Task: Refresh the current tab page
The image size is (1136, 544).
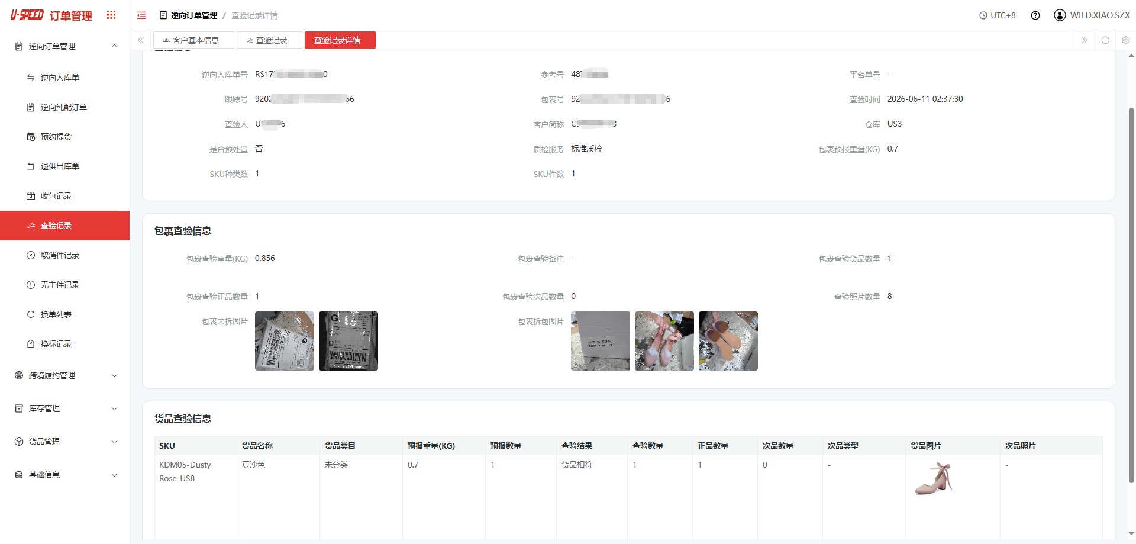Action: coord(1105,40)
